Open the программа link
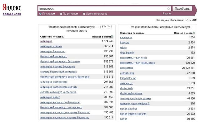Image resolution: width=200 pixels, height=125 pixels. click(127, 68)
